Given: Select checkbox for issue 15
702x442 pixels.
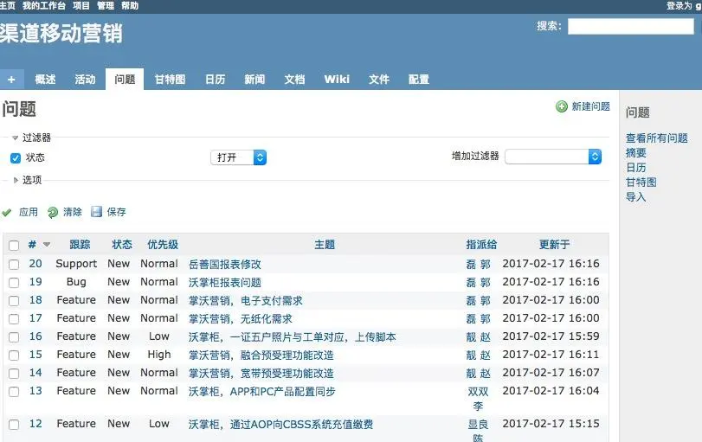Looking at the screenshot, I should click(x=14, y=356).
